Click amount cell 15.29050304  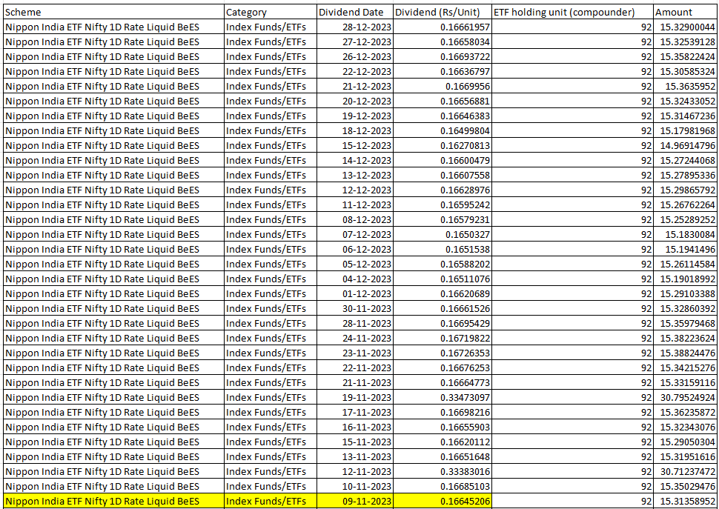[685, 442]
